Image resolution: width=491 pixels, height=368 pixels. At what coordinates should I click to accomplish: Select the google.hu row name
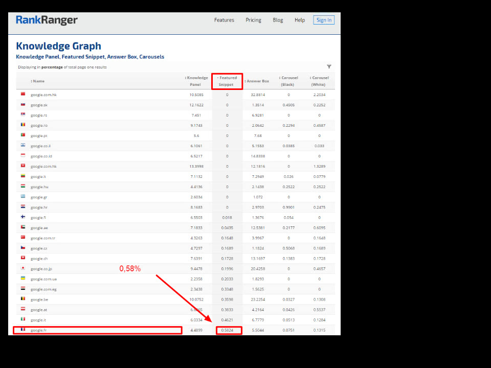pos(39,187)
